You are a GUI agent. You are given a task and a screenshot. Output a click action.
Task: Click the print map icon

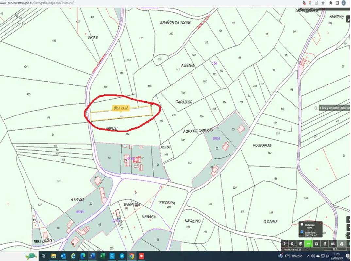coord(316,244)
